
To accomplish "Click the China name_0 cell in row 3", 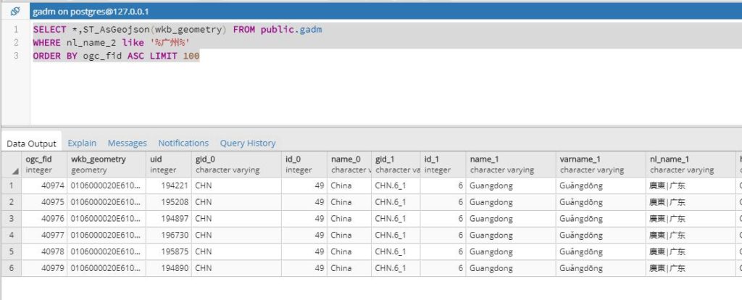I will point(349,219).
